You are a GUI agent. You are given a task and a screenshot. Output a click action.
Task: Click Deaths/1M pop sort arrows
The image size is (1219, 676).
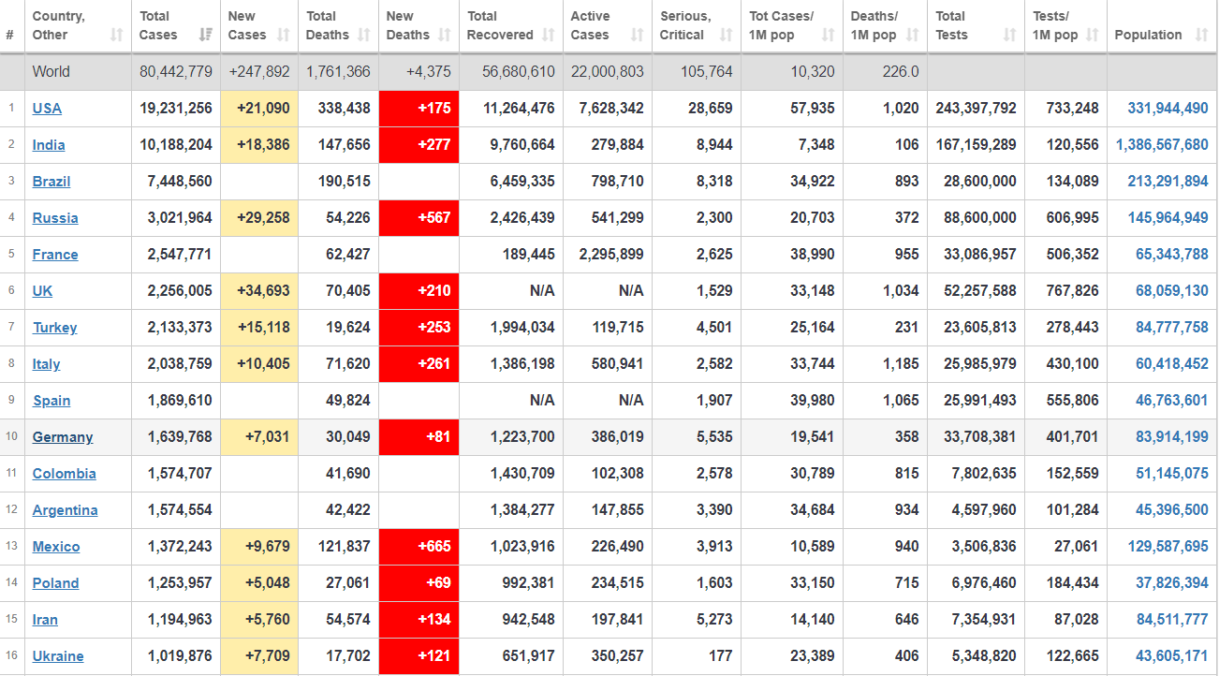(x=914, y=36)
